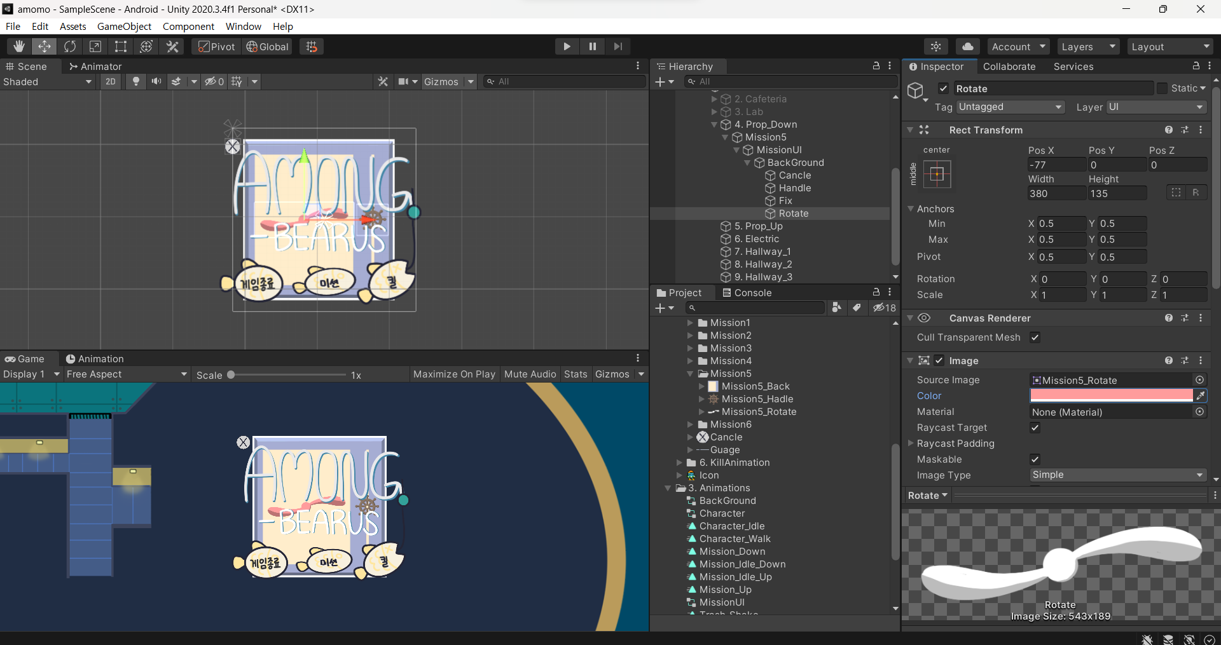The width and height of the screenshot is (1221, 645).
Task: Click Maximize On Play button
Action: coord(454,374)
